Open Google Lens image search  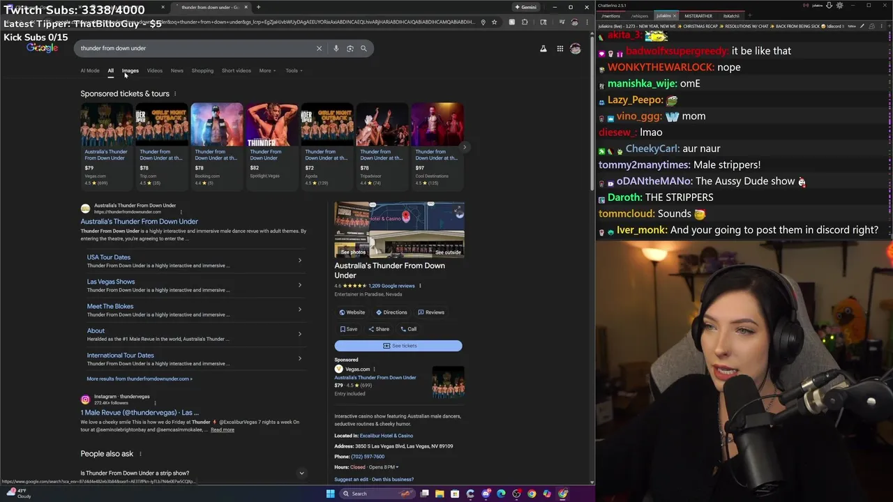350,49
